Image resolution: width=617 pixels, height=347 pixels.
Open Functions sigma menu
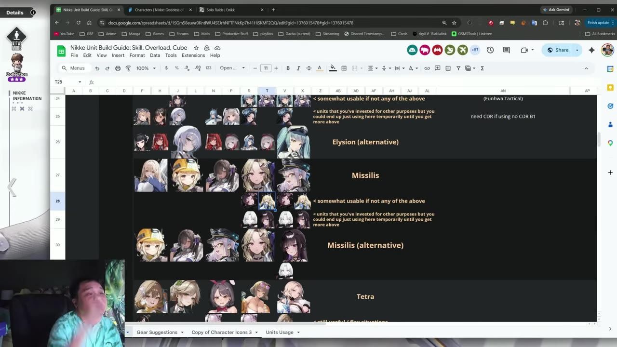click(x=482, y=68)
